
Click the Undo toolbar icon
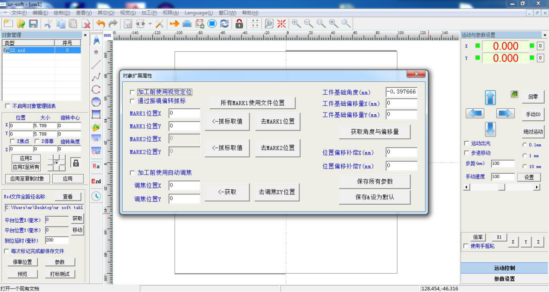click(100, 24)
